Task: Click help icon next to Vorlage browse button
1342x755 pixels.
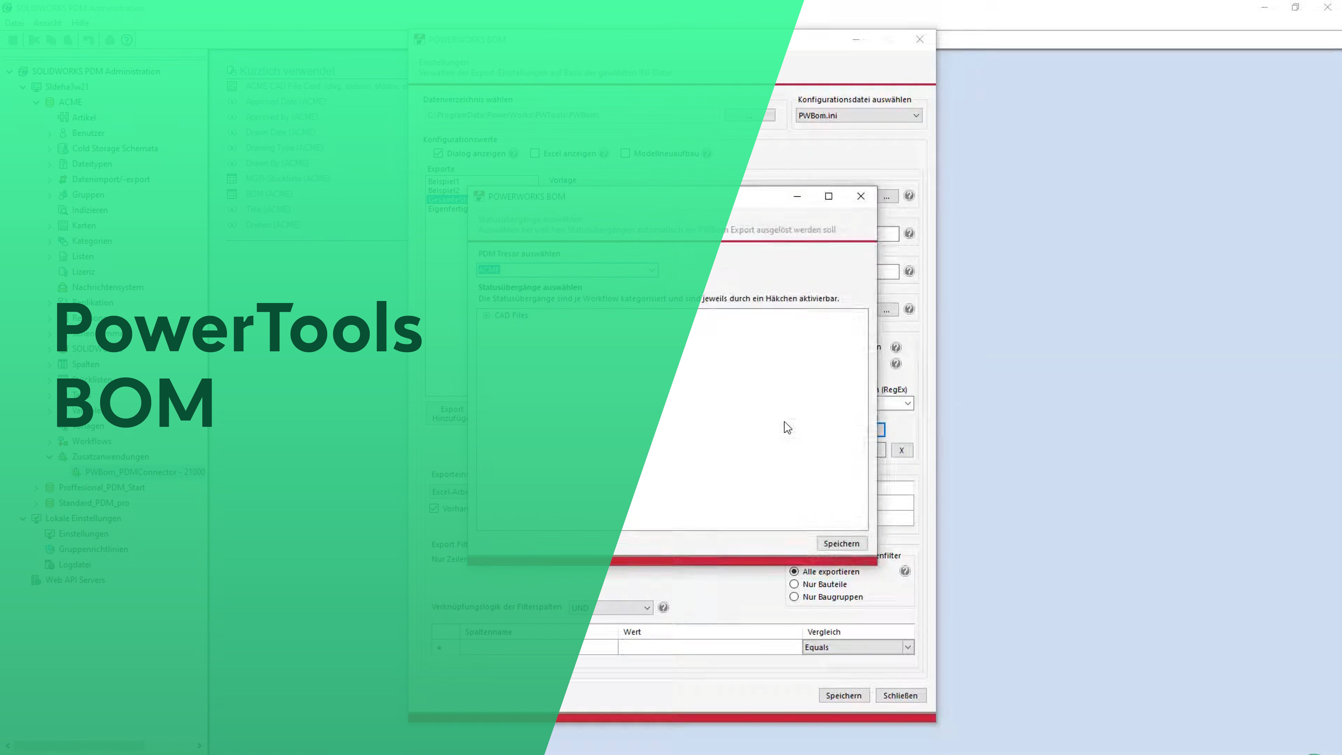Action: coord(909,196)
